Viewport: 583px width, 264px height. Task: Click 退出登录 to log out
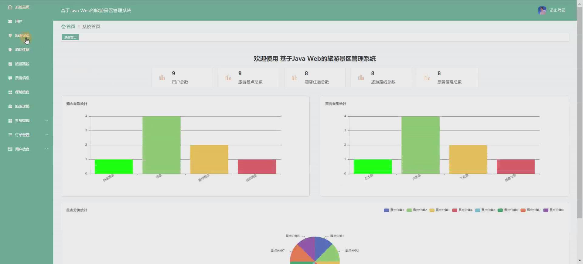click(x=557, y=10)
